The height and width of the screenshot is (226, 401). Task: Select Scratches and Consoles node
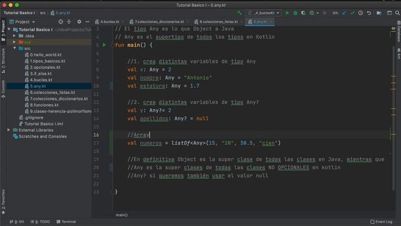pos(43,136)
